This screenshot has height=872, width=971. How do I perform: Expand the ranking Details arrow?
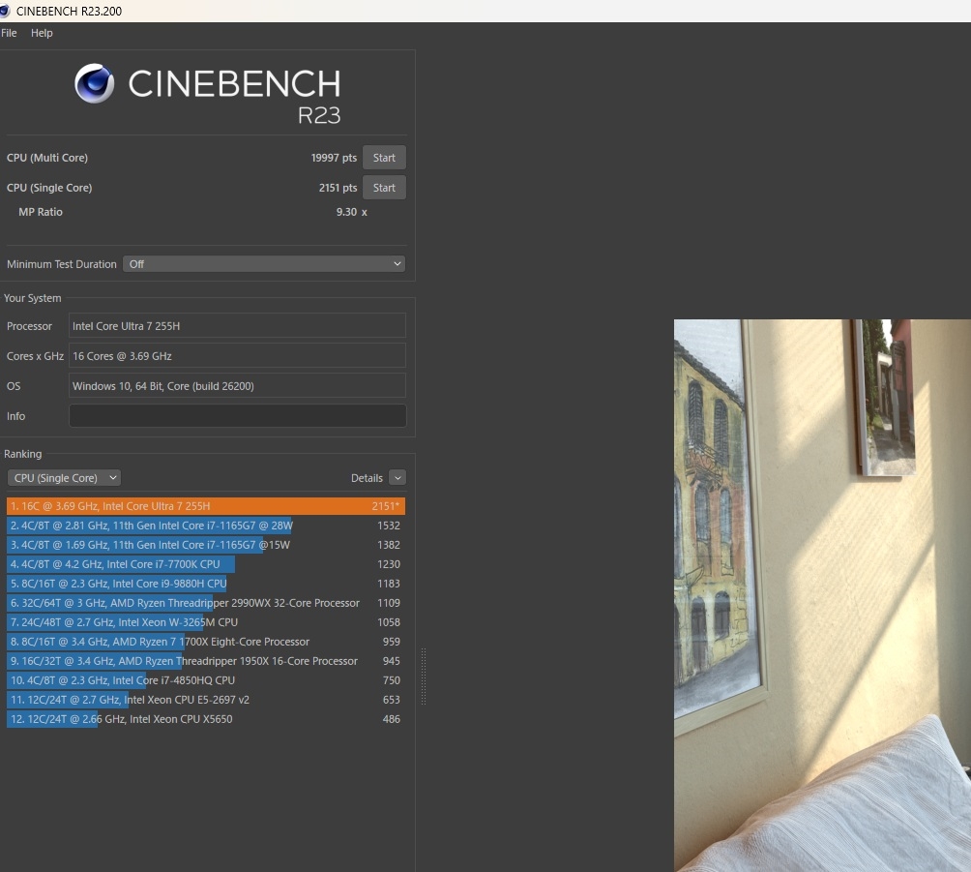[x=397, y=478]
